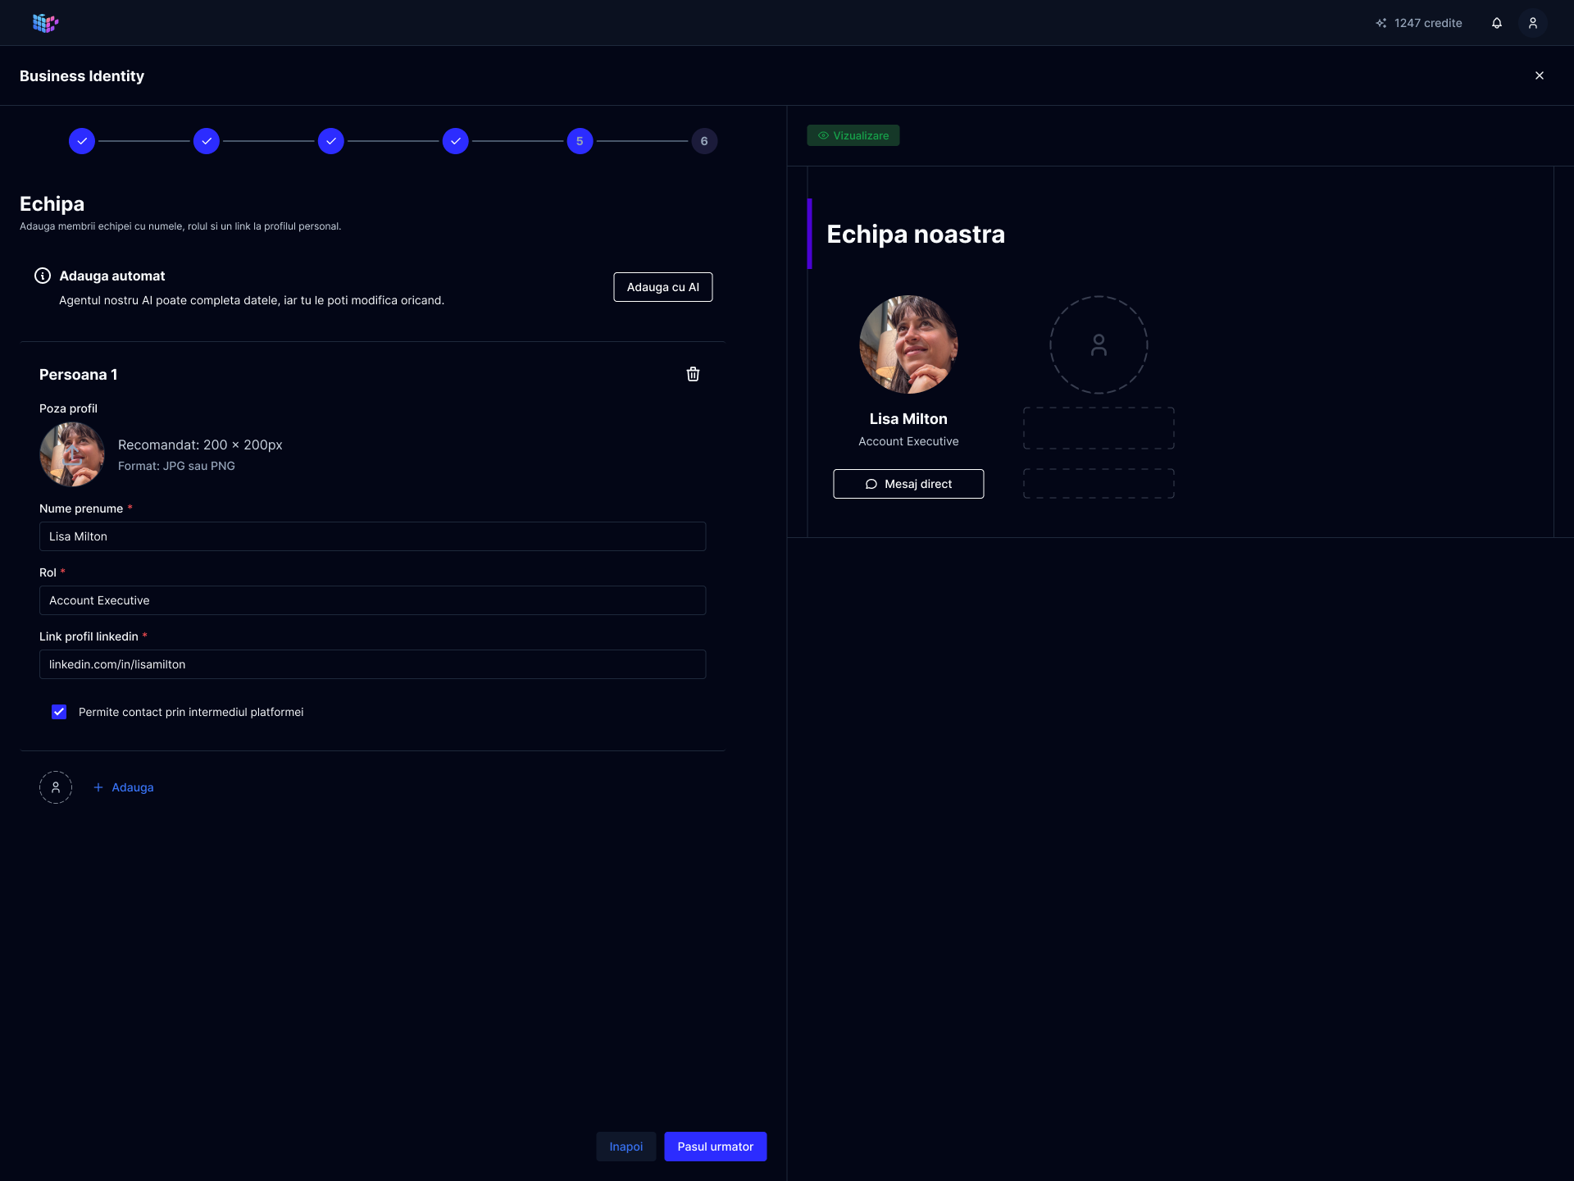Focus the Rol input field
1574x1181 pixels.
(x=372, y=600)
